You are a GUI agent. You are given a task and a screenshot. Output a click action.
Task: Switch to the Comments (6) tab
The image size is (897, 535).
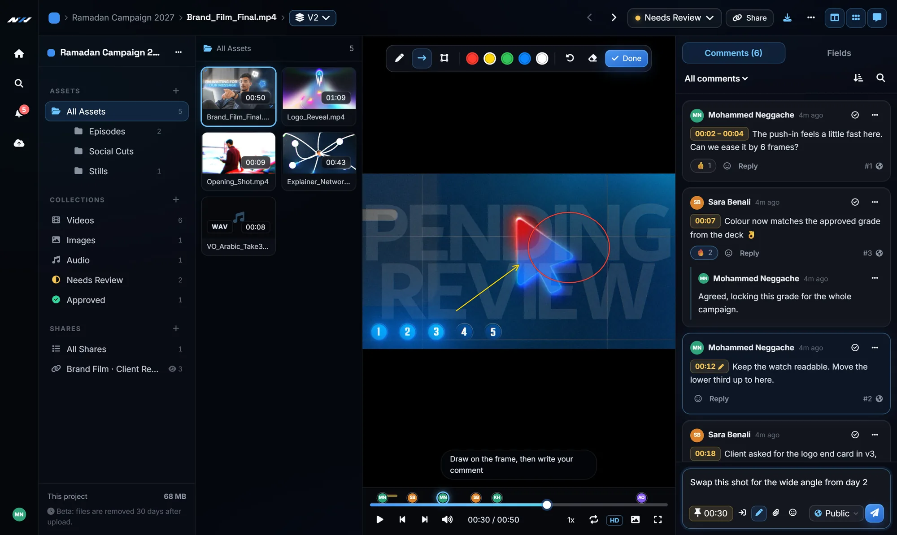(x=733, y=53)
